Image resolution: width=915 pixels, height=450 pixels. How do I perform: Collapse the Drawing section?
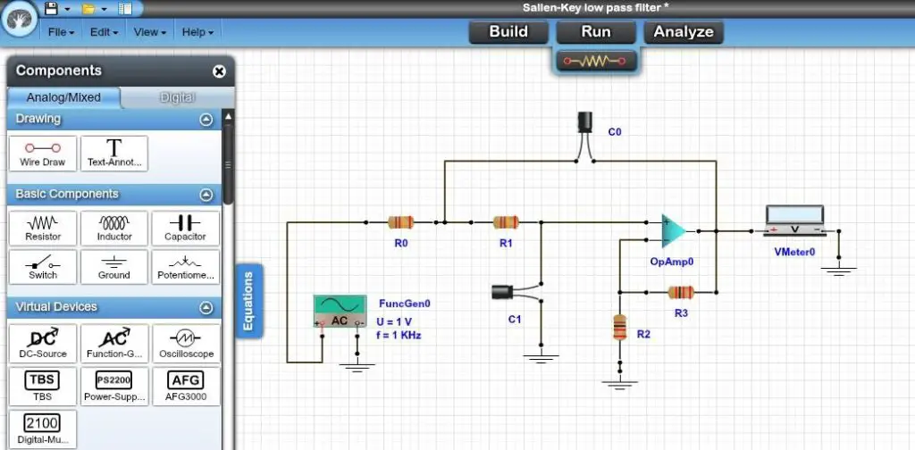coord(206,120)
